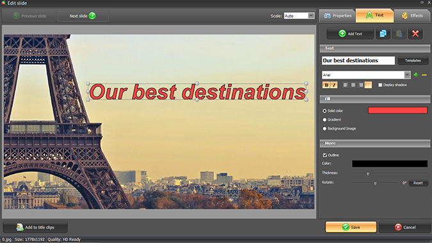
Task: Switch to the Properties tab
Action: pos(337,16)
